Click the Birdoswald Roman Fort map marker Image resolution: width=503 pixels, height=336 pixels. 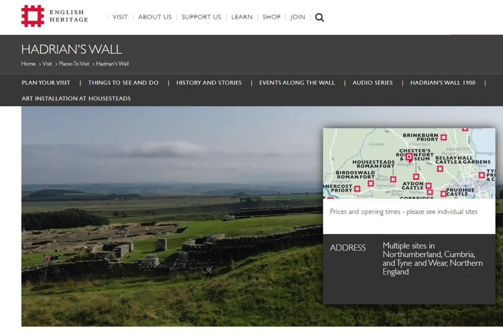click(x=371, y=183)
